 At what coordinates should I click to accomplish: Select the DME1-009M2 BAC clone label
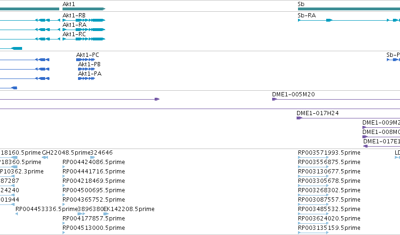[x=381, y=123]
